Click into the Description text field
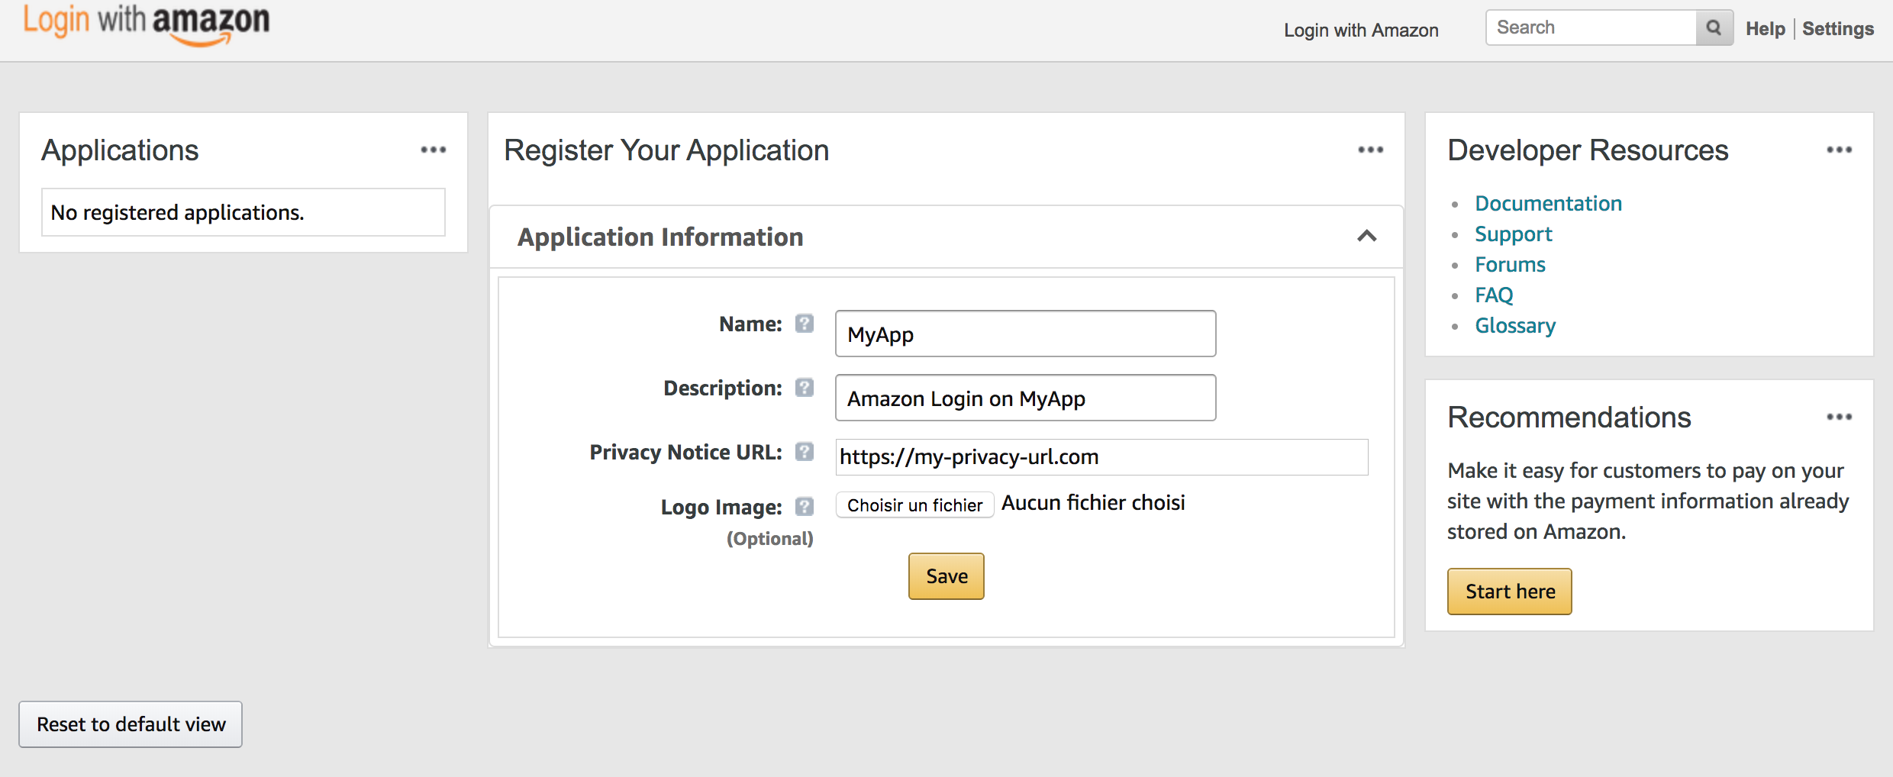1893x777 pixels. [1025, 398]
